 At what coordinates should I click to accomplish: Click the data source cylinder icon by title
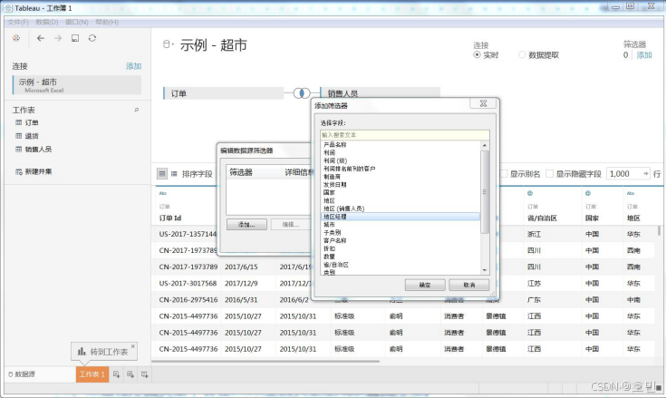coord(167,44)
